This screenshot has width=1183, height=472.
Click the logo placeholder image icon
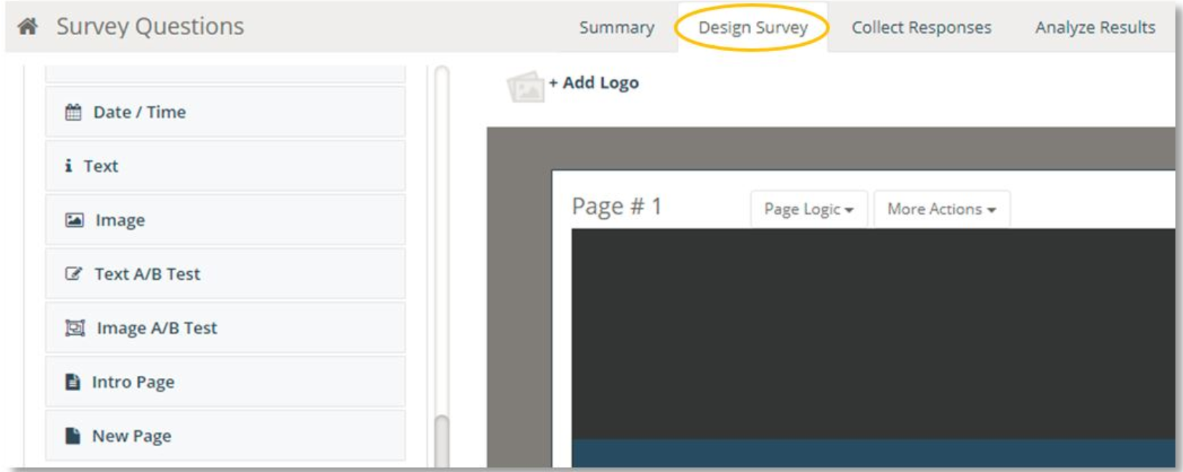click(x=525, y=88)
